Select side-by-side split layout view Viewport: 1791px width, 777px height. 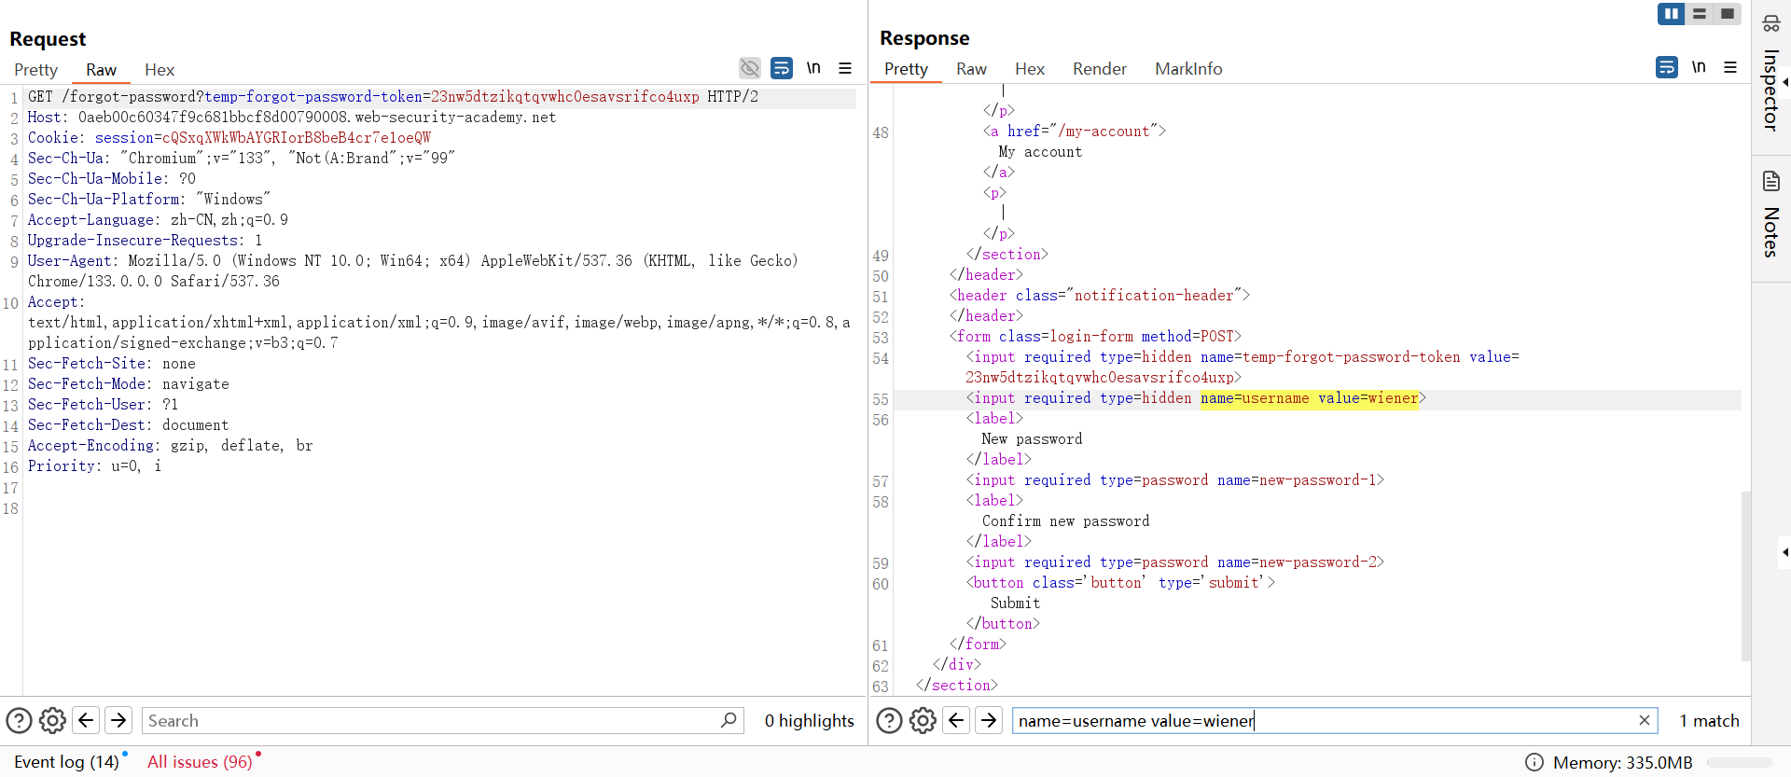pos(1671,14)
